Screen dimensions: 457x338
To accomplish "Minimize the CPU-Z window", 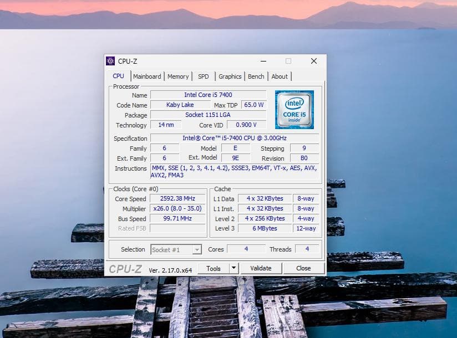I will (x=263, y=61).
